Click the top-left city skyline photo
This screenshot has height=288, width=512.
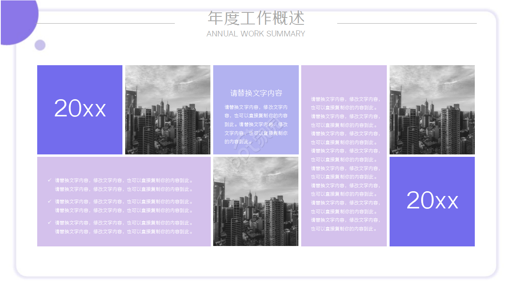(168, 109)
